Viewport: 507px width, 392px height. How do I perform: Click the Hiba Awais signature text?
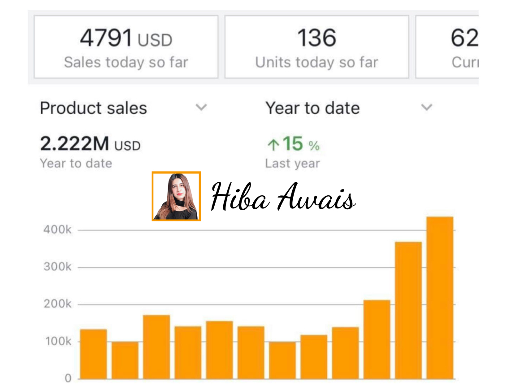point(282,197)
